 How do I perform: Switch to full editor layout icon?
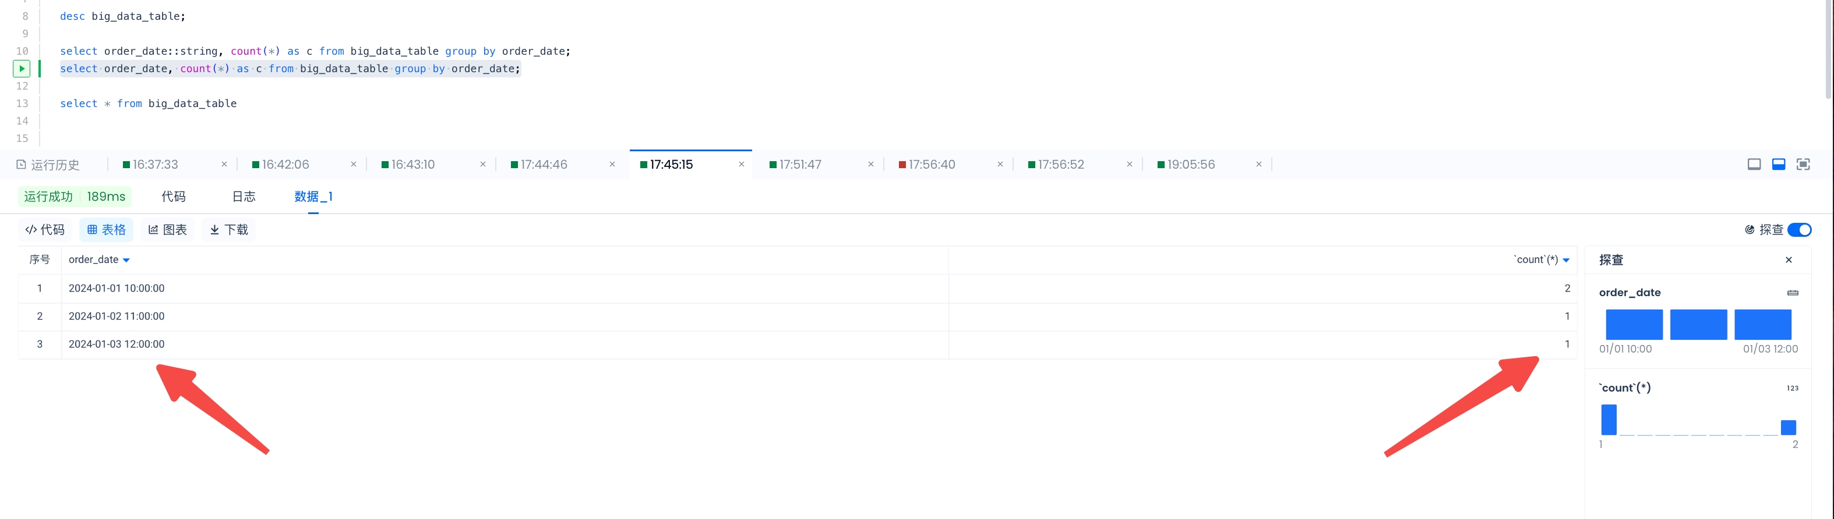pyautogui.click(x=1754, y=165)
